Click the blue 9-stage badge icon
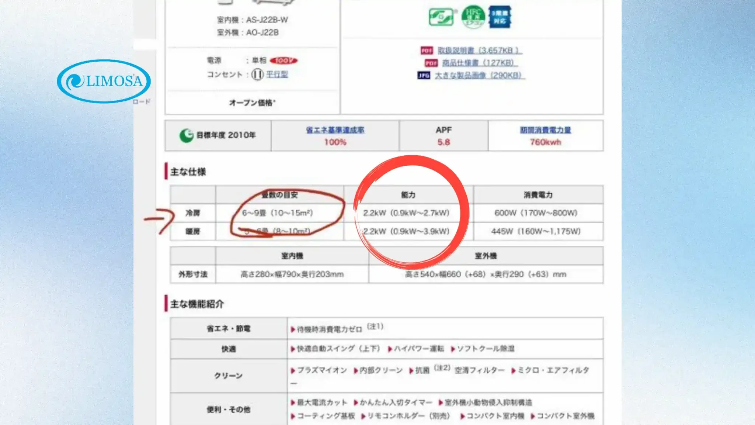Viewport: 755px width, 425px height. pos(500,17)
